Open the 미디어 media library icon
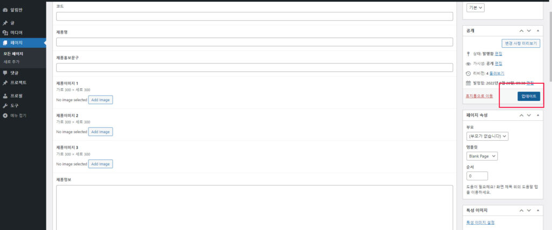Image resolution: width=552 pixels, height=230 pixels. point(5,33)
